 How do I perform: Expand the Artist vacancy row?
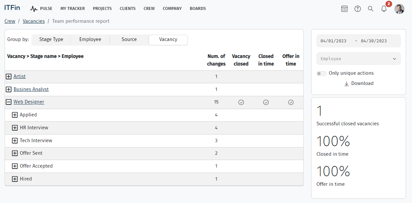pos(9,77)
